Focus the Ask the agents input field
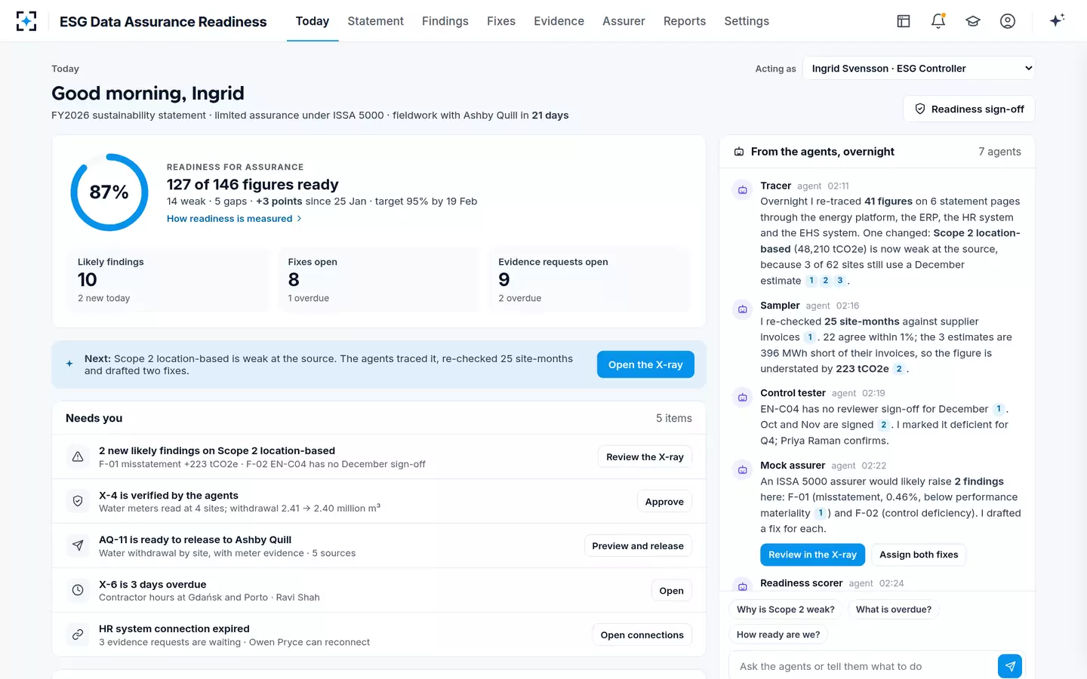This screenshot has height=679, width=1087. [x=864, y=666]
